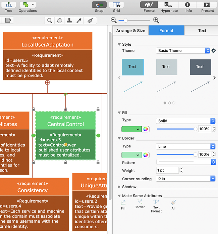Screen dimensions: 218x234
Task: Select the hand pan tool
Action: (x=59, y=20)
